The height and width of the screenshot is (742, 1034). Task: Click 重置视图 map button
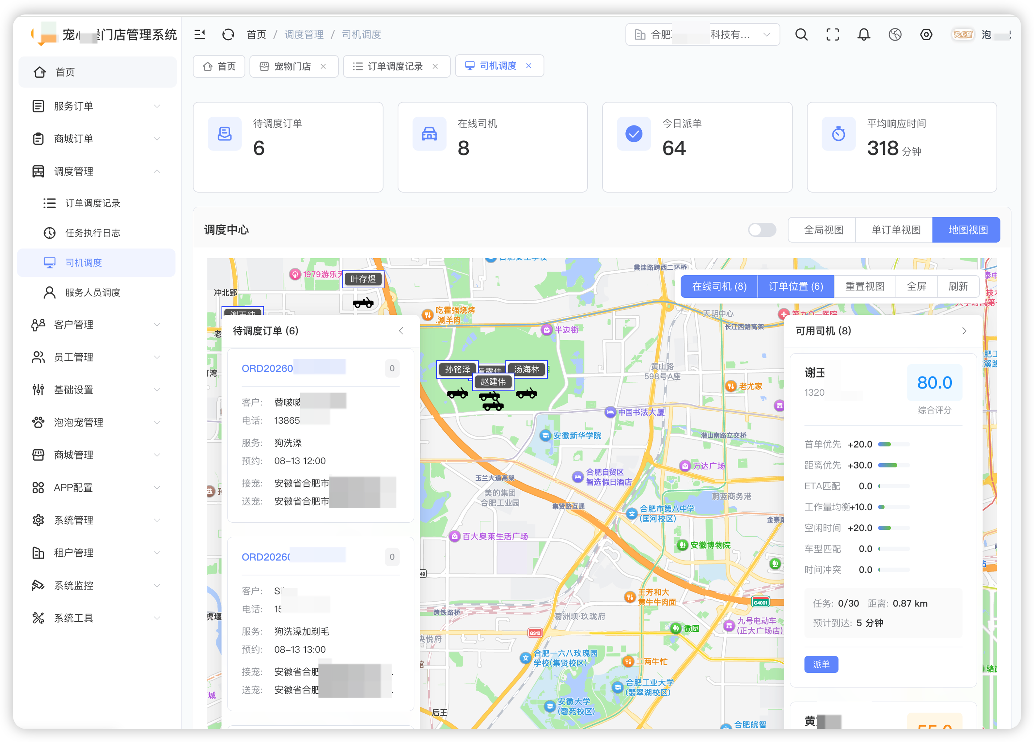(x=864, y=286)
